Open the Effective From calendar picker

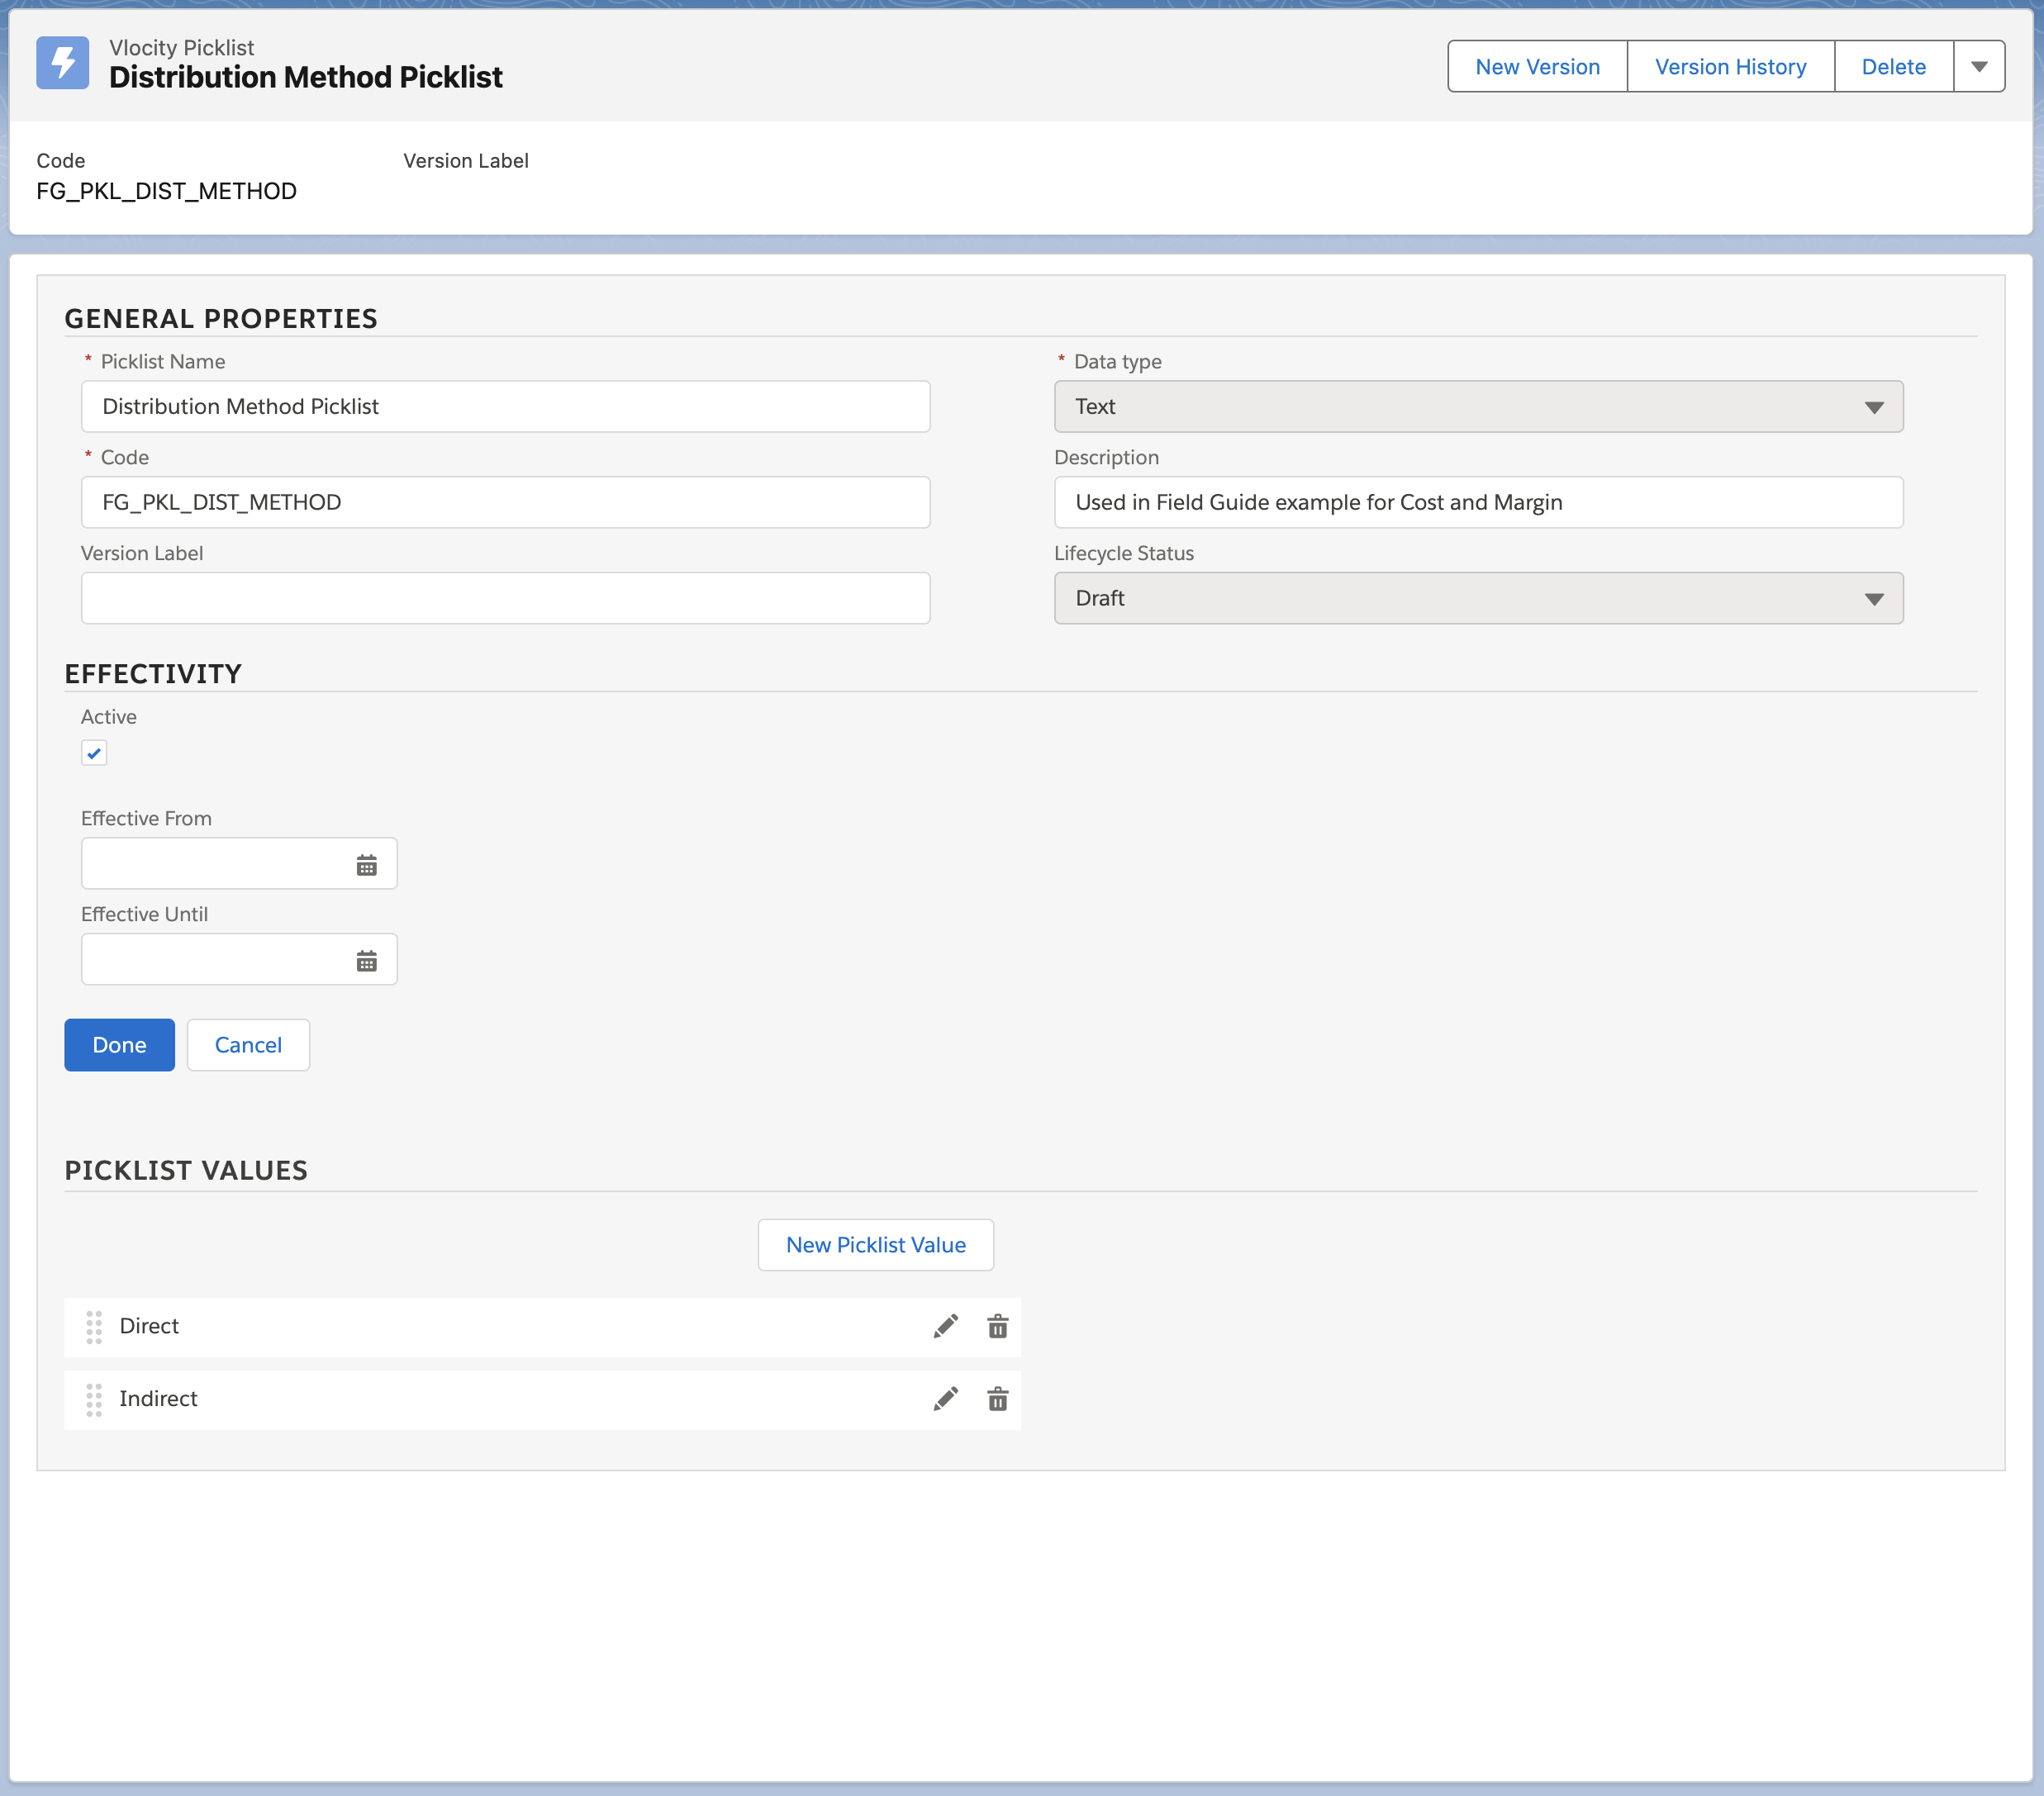(x=367, y=865)
